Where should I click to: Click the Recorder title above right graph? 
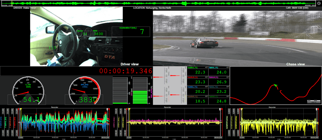pyautogui.click(x=272, y=107)
